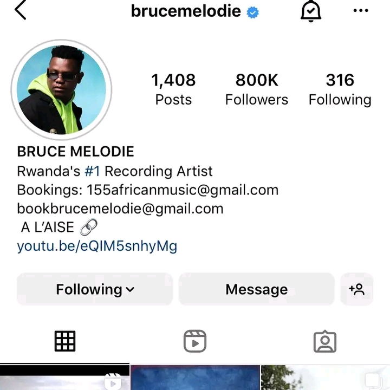Expand the Following dropdown button
The image size is (390, 390).
tap(95, 289)
